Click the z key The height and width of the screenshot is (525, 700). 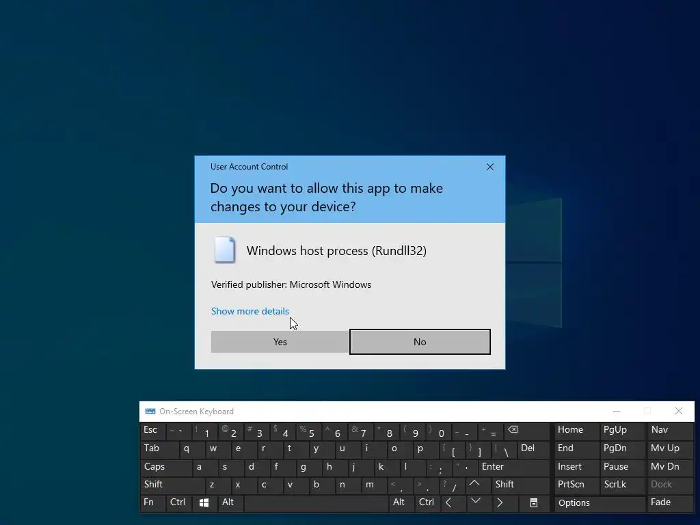coord(218,485)
